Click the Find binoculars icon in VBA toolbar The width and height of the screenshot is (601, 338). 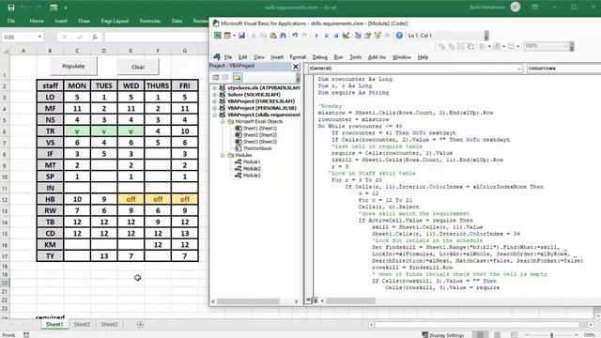click(283, 36)
